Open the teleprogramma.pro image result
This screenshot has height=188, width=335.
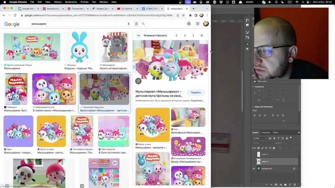(54, 89)
